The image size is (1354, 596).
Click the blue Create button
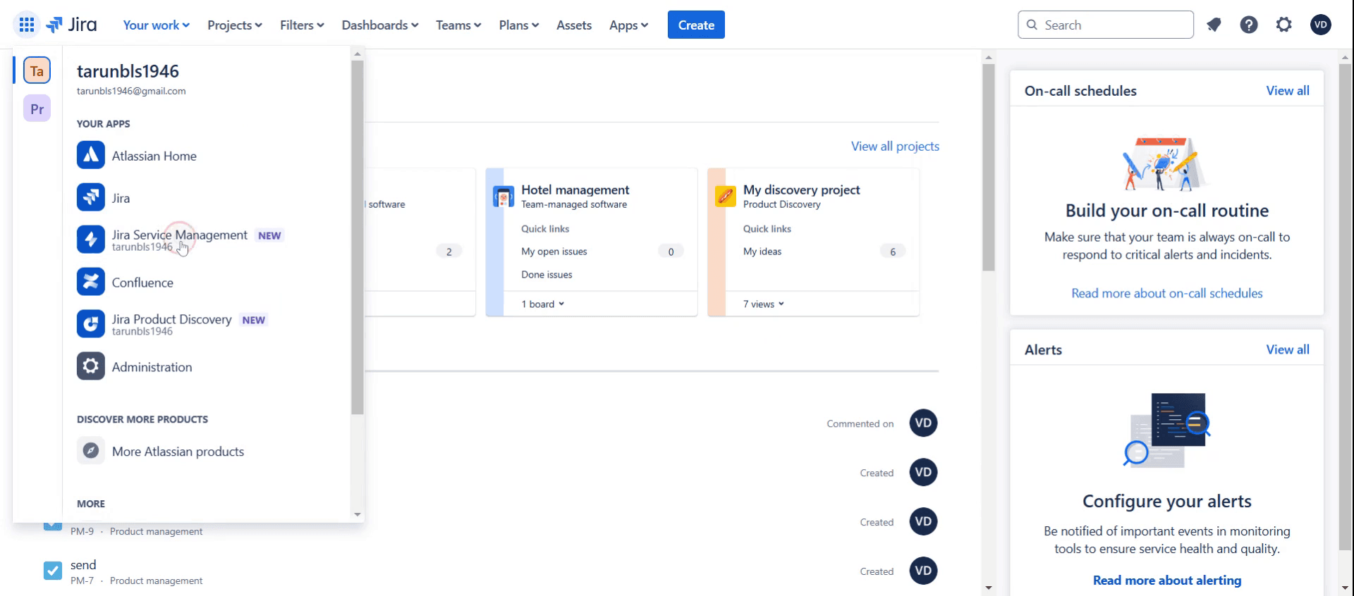(x=696, y=25)
